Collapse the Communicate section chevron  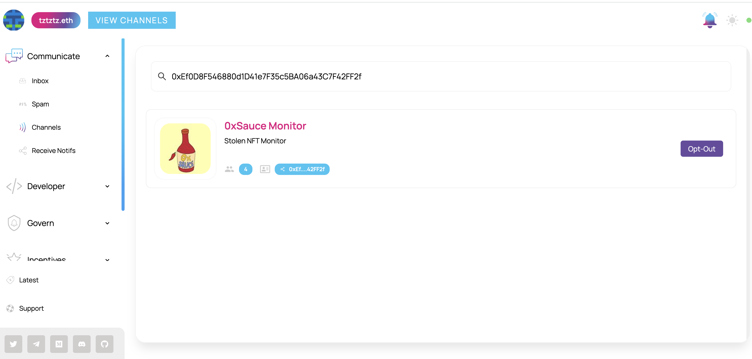[107, 56]
